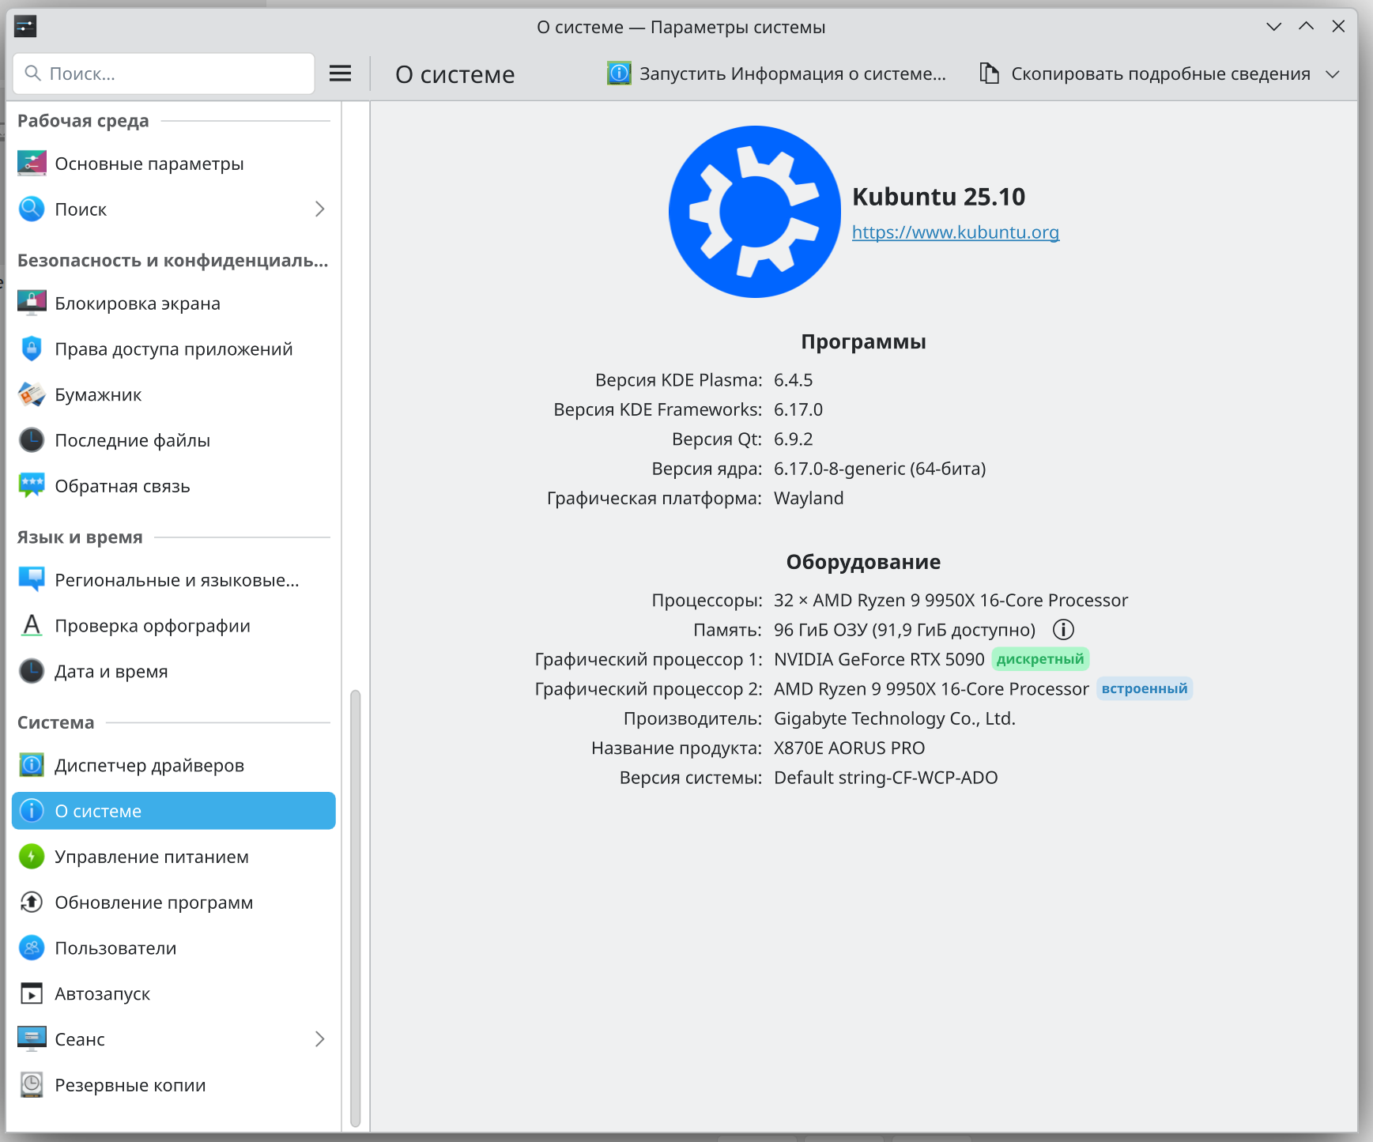Expand the Поиск submenu arrow
This screenshot has width=1373, height=1142.
click(x=319, y=209)
